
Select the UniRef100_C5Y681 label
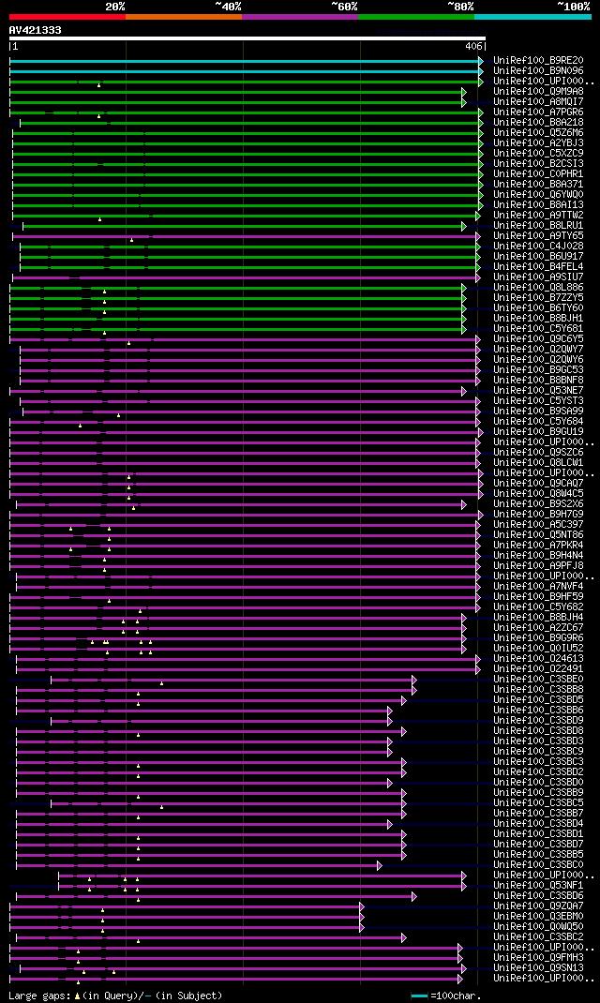[x=538, y=329]
